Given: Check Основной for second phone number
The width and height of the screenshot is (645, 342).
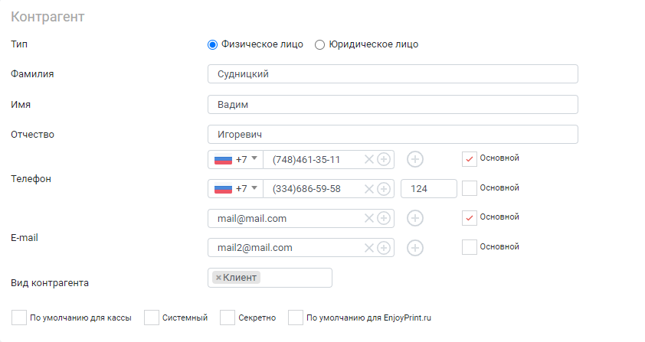Looking at the screenshot, I should pyautogui.click(x=470, y=188).
